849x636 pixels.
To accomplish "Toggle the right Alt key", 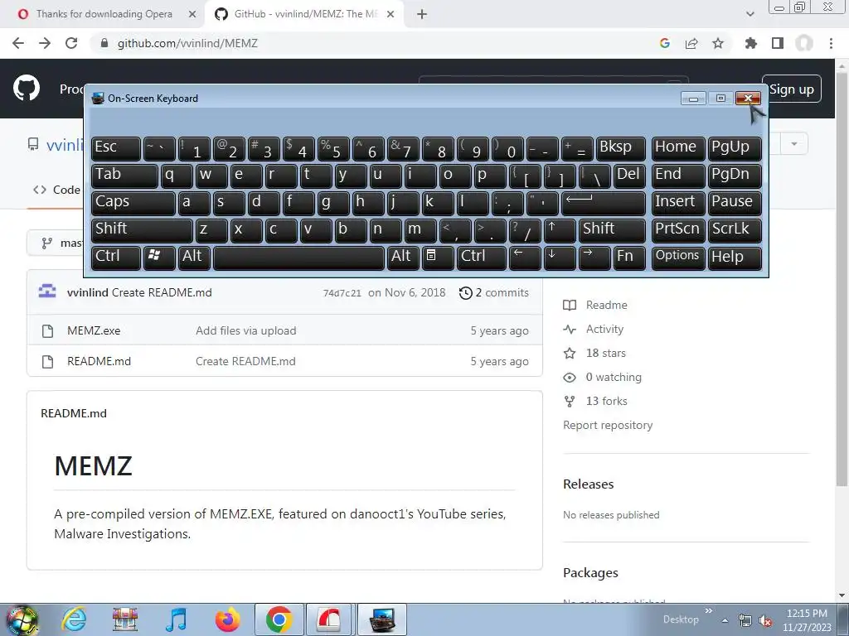I will 402,257.
